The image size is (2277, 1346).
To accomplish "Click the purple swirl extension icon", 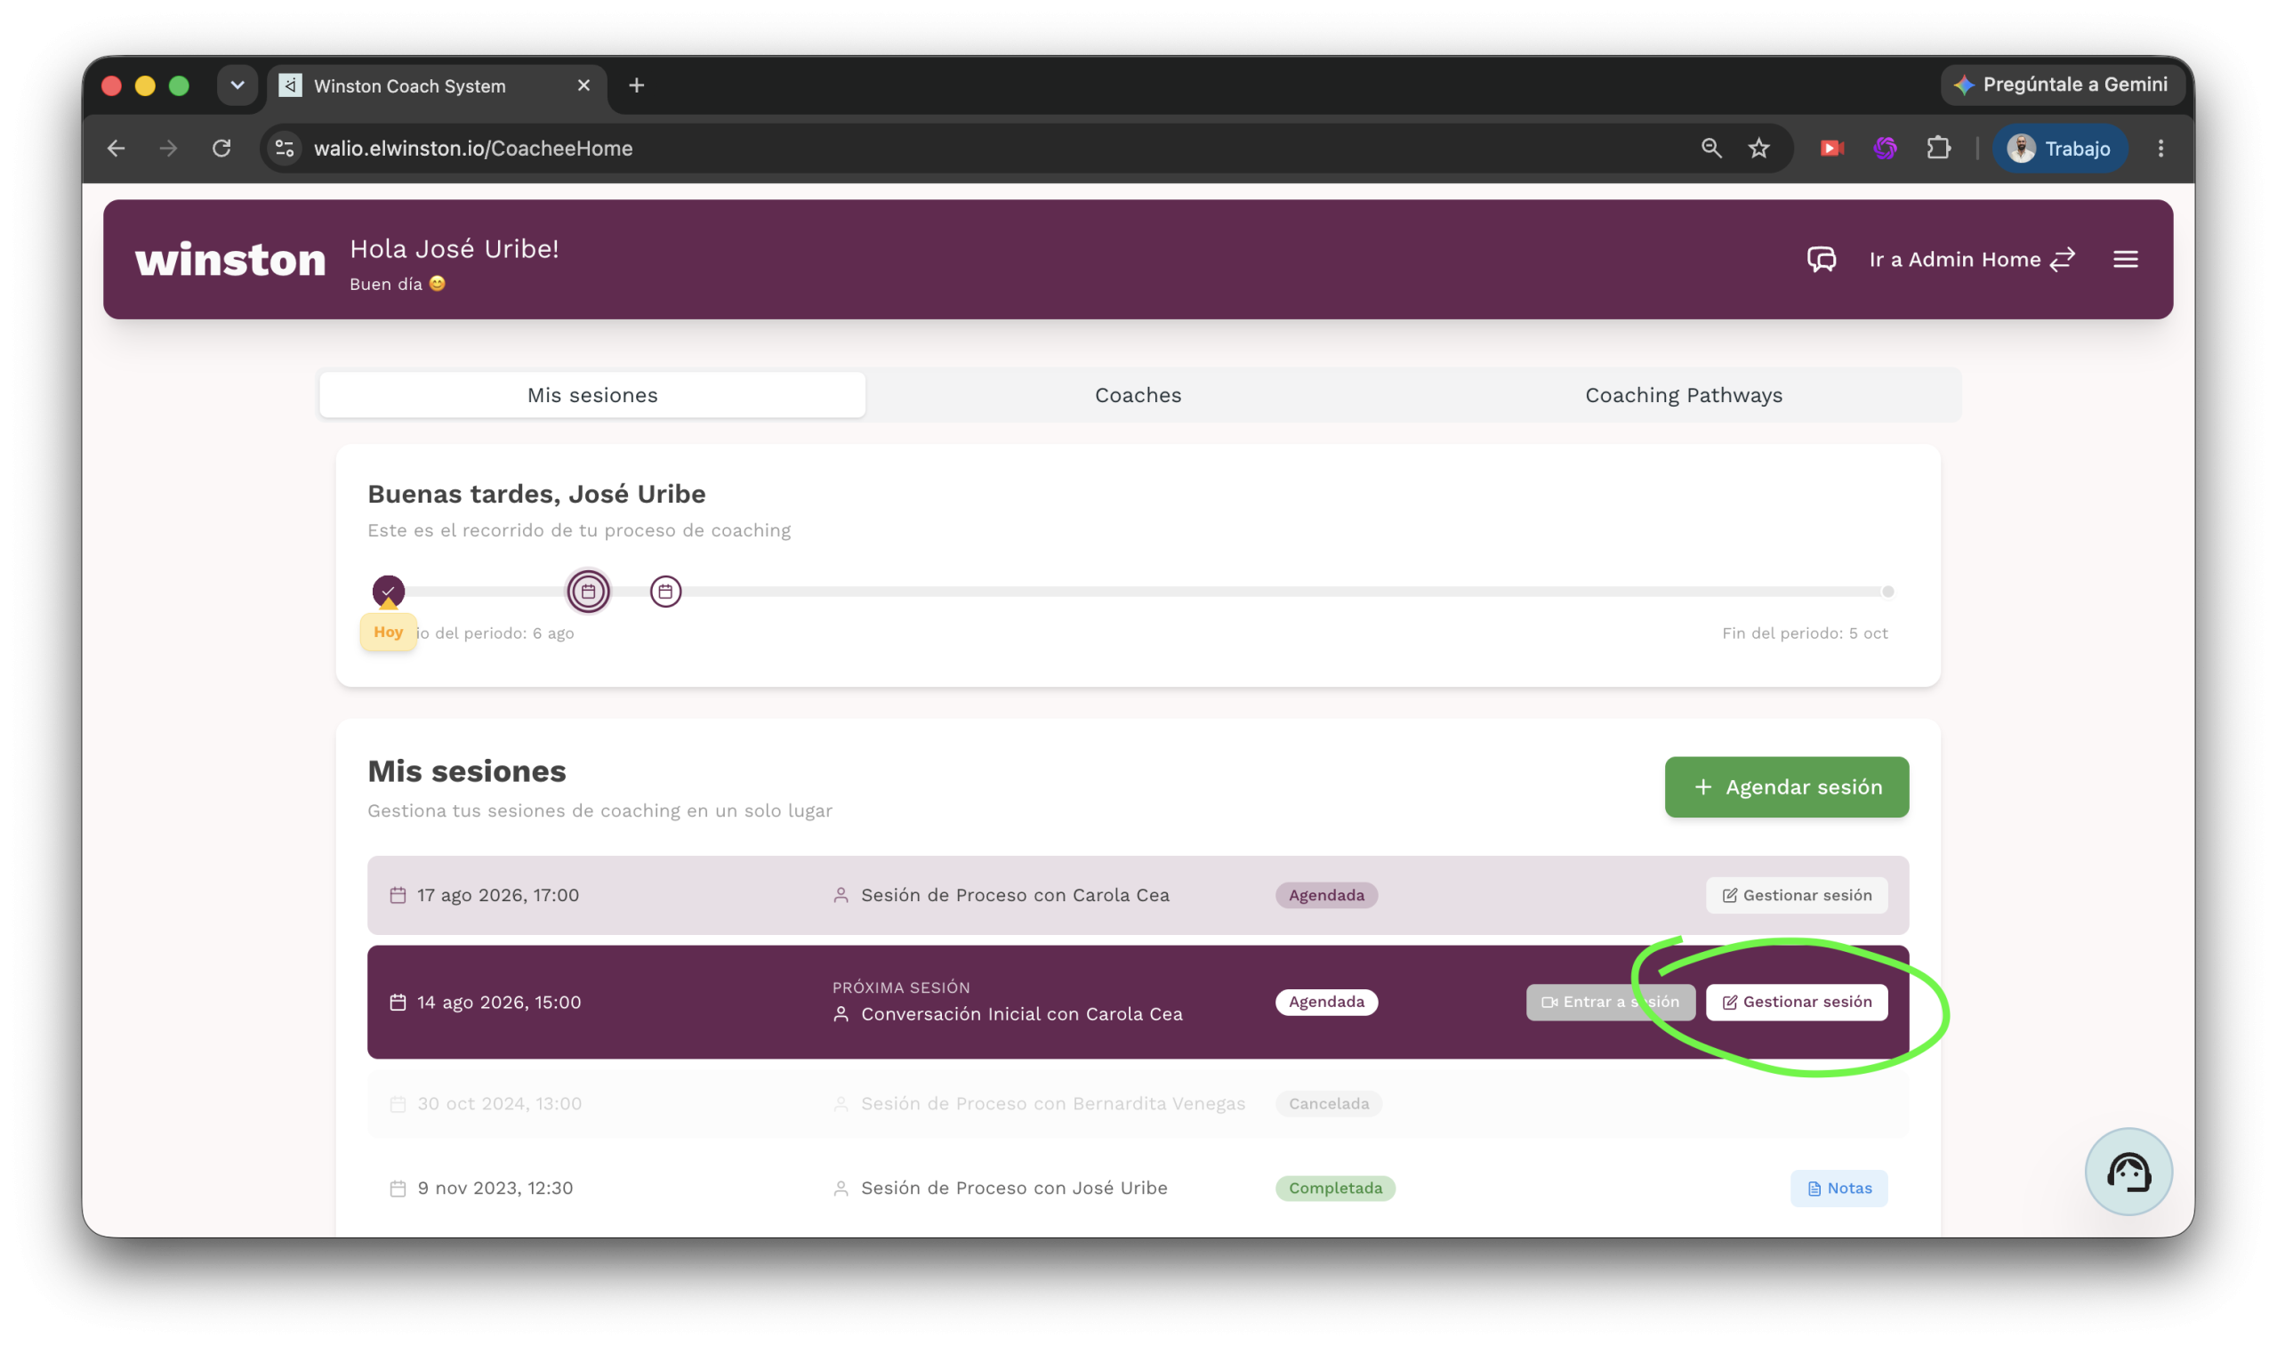I will (1885, 148).
